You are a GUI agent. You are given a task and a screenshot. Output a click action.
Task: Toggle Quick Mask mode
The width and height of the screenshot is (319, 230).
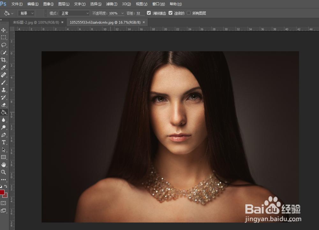point(4,203)
